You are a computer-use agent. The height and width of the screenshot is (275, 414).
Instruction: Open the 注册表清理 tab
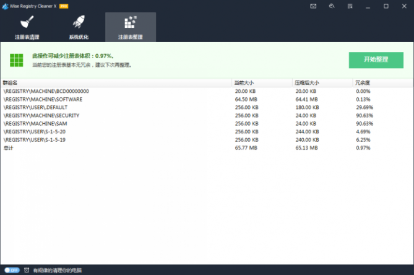pyautogui.click(x=27, y=27)
